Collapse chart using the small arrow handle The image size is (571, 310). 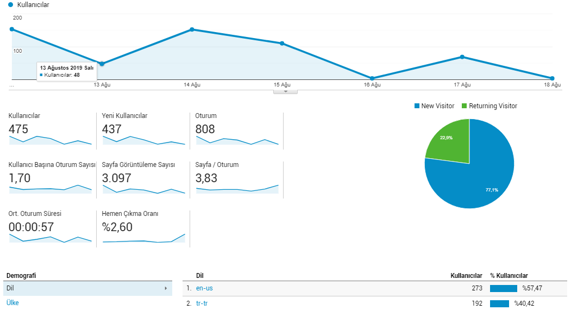coord(286,91)
